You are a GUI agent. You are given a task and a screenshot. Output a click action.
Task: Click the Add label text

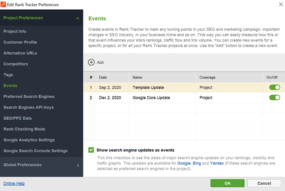[100, 62]
